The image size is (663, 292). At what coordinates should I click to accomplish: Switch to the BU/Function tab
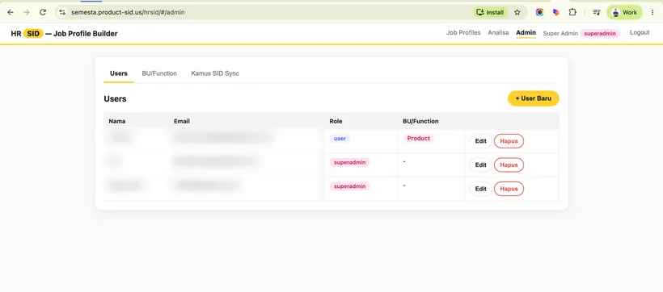click(x=159, y=73)
